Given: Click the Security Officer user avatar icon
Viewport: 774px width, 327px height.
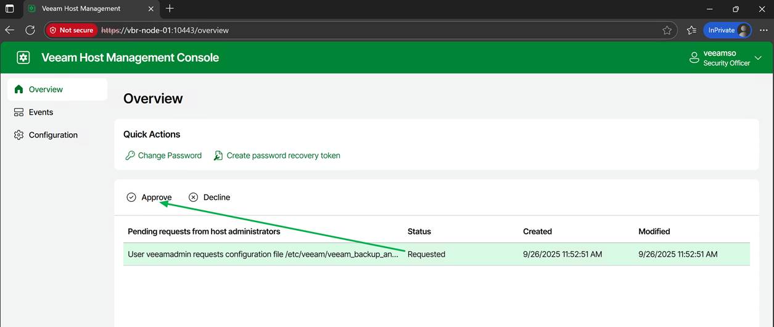Looking at the screenshot, I should pos(694,58).
